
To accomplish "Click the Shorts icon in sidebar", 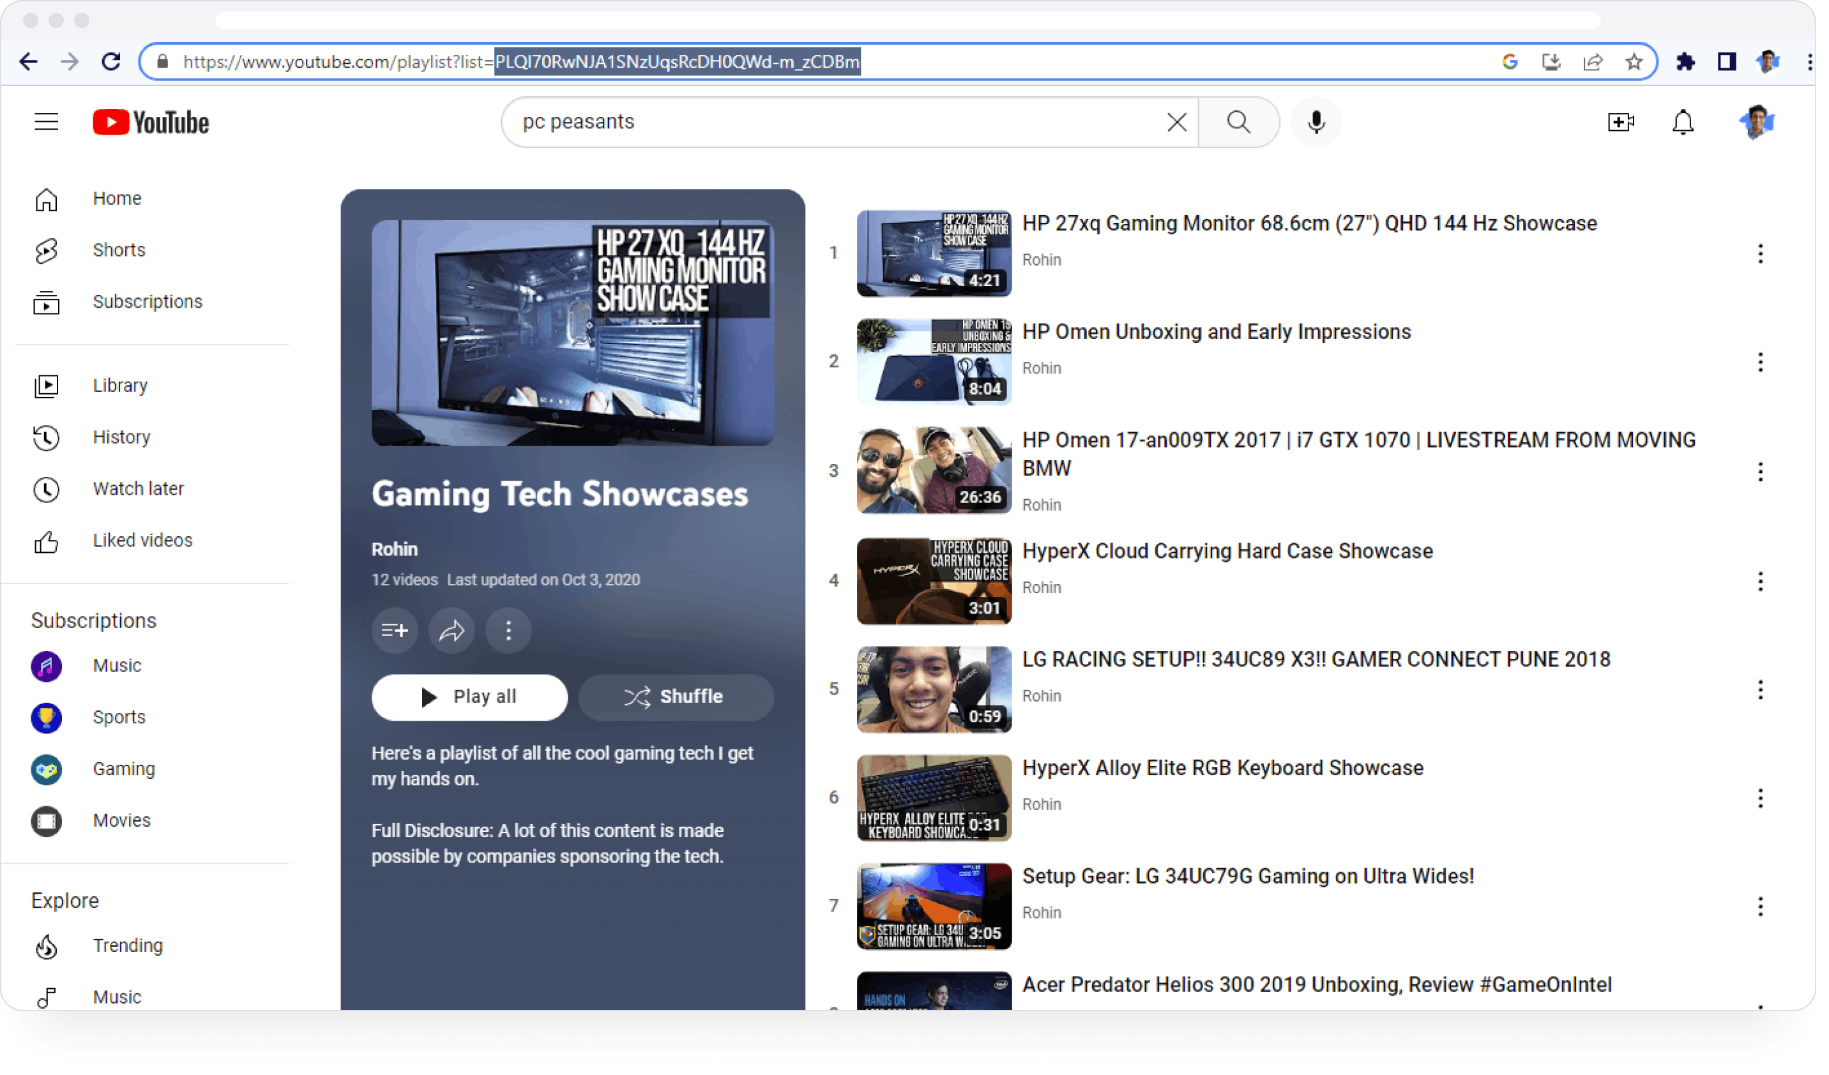I will click(x=46, y=250).
